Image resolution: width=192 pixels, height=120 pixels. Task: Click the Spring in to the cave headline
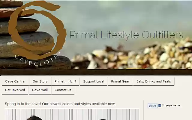(60, 104)
